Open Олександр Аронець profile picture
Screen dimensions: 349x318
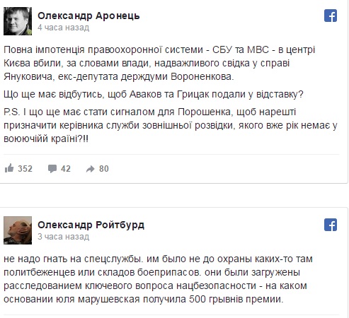point(18,21)
